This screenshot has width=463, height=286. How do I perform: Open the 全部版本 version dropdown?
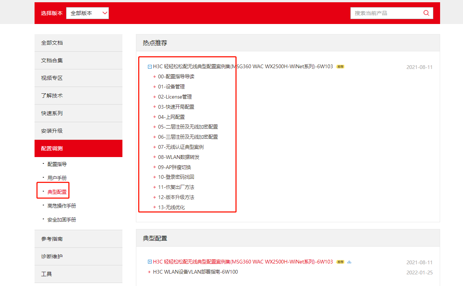point(87,13)
